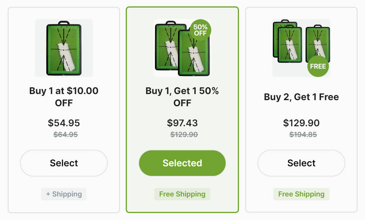Click the crossed-out $64.95 price
365x220 pixels.
tap(66, 135)
